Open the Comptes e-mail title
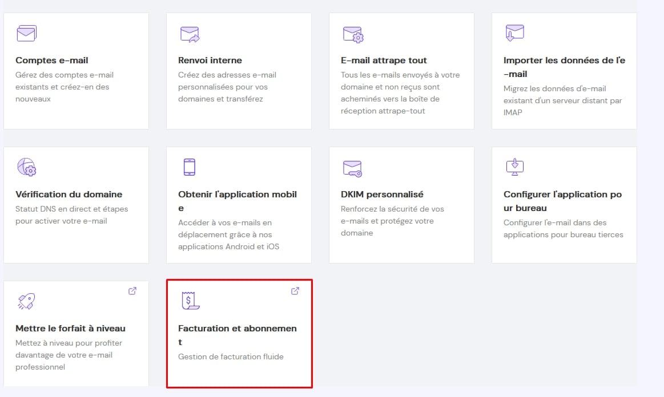 [x=52, y=60]
